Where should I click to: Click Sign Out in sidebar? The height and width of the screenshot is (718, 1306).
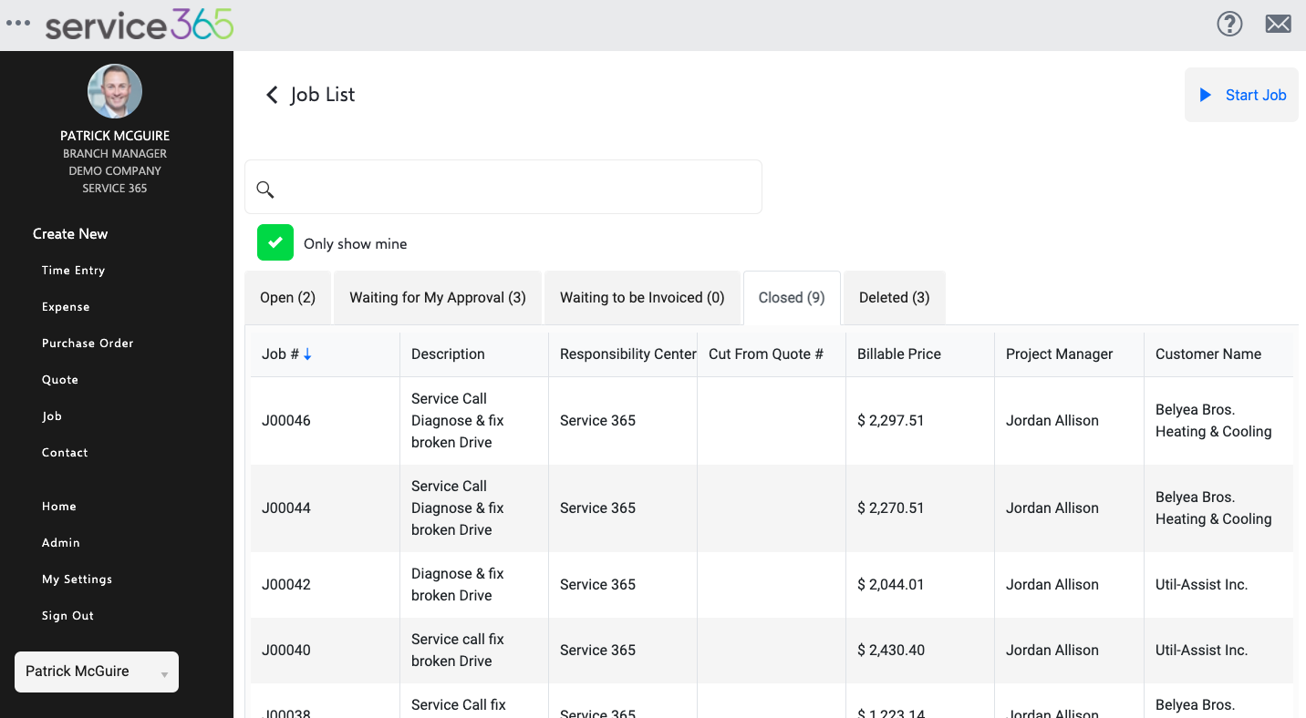[67, 616]
